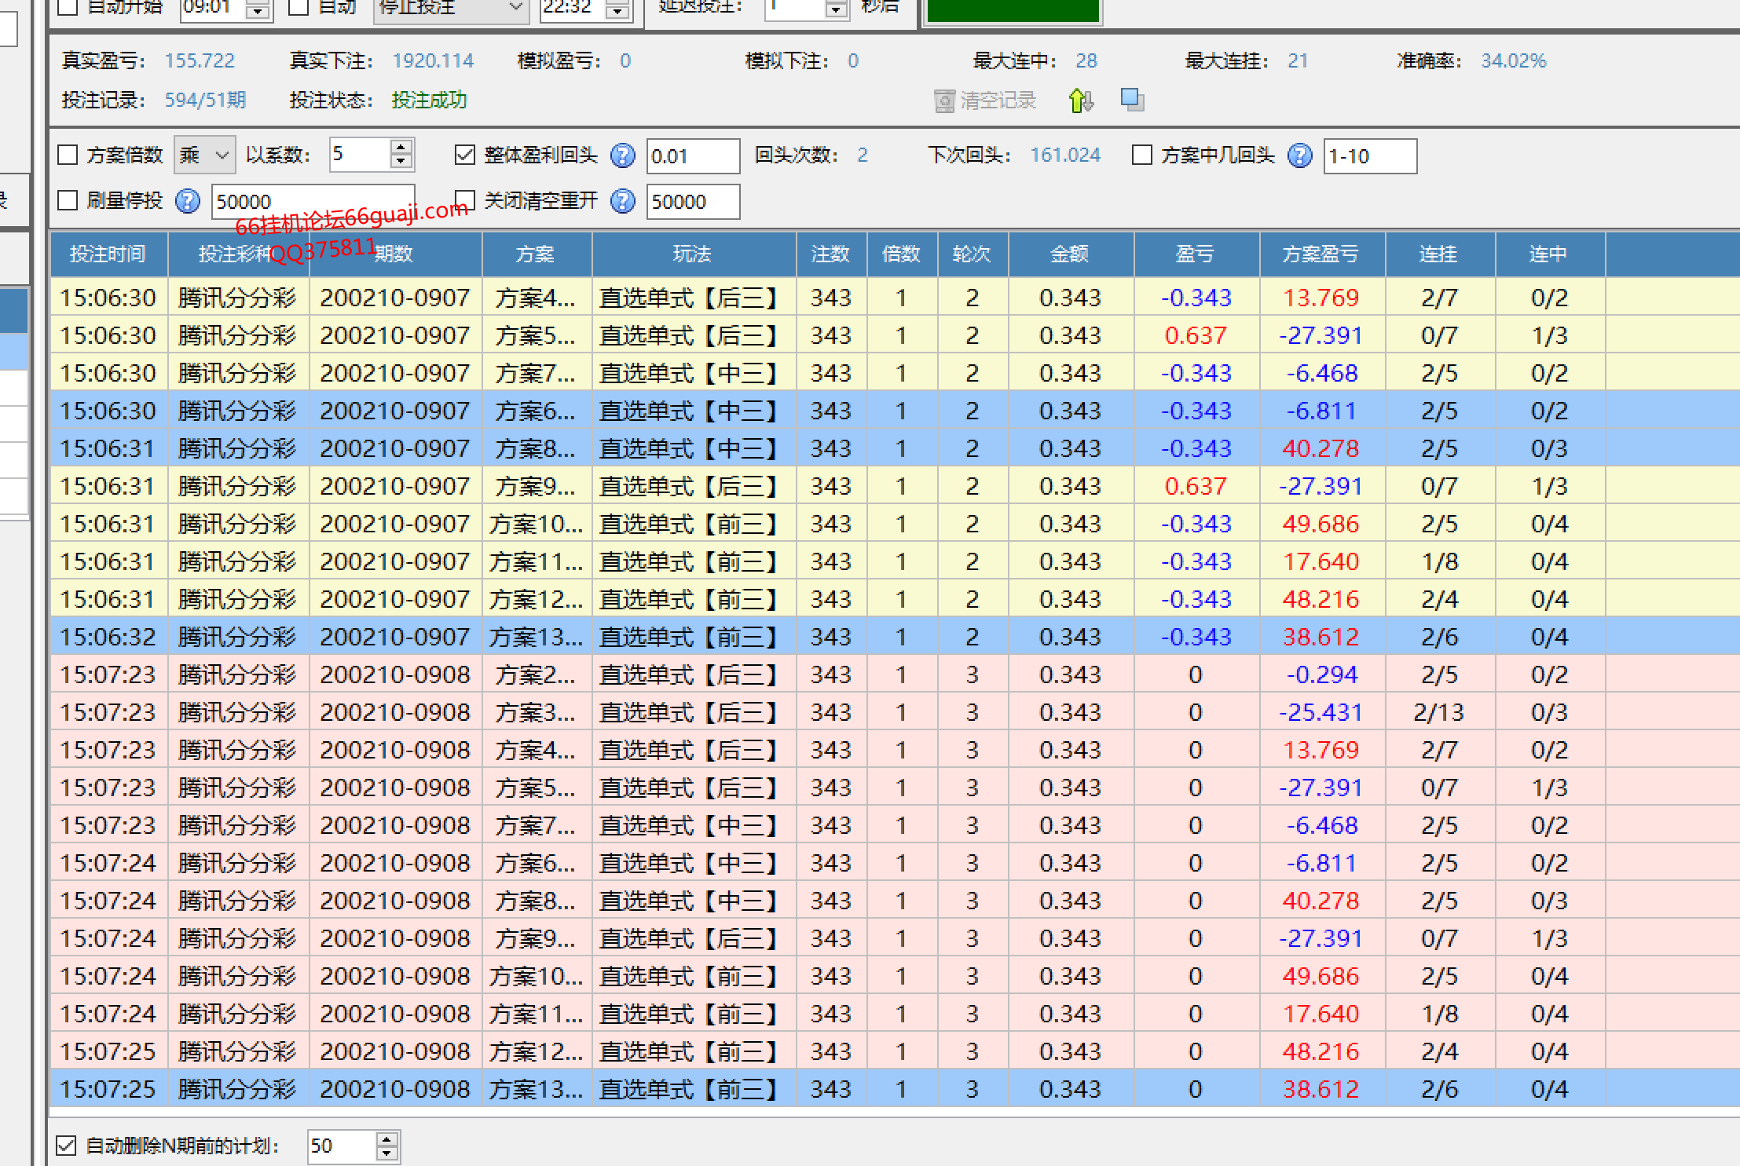This screenshot has height=1166, width=1740.
Task: Sort by the 连中 column header
Action: tap(1550, 254)
